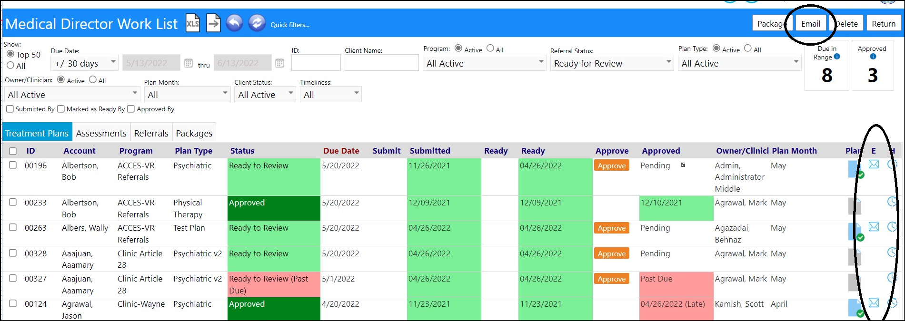Image resolution: width=905 pixels, height=321 pixels.
Task: Email the plan for ID 00263
Action: tap(874, 227)
